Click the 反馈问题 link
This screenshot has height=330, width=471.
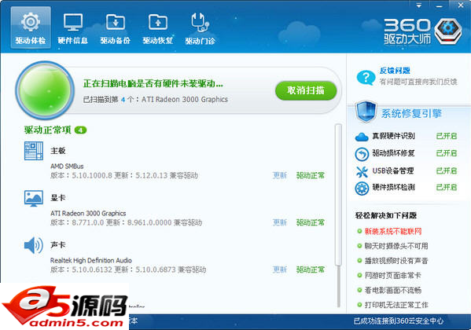pos(395,71)
